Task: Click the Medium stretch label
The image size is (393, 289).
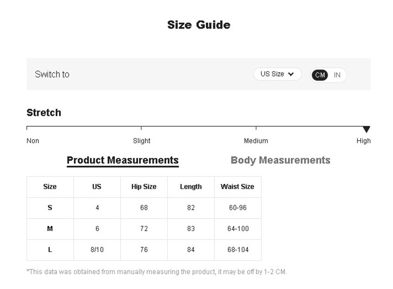Action: pos(256,141)
